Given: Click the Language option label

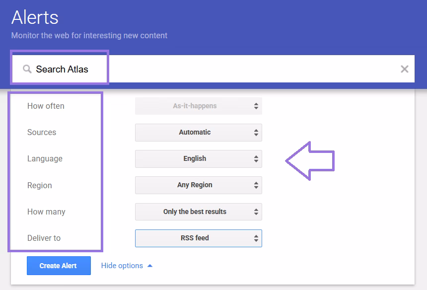Looking at the screenshot, I should coord(45,158).
